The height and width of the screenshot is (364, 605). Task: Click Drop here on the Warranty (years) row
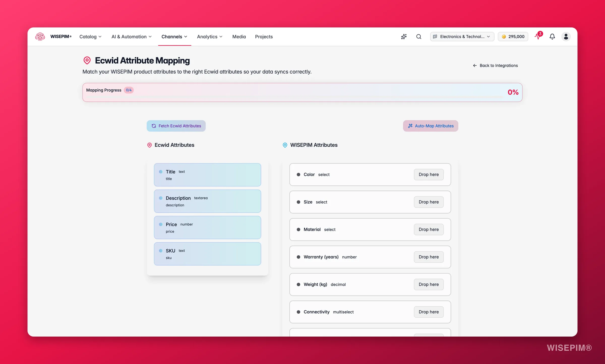pyautogui.click(x=429, y=257)
